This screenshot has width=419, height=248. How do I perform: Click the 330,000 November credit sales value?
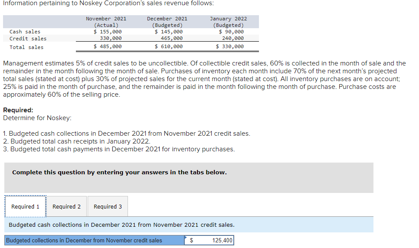pyautogui.click(x=111, y=38)
